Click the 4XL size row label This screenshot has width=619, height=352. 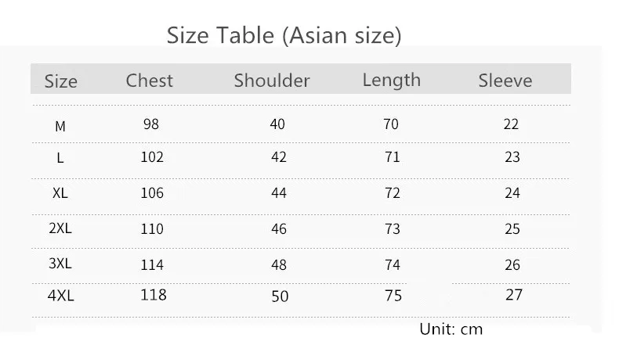coord(60,295)
